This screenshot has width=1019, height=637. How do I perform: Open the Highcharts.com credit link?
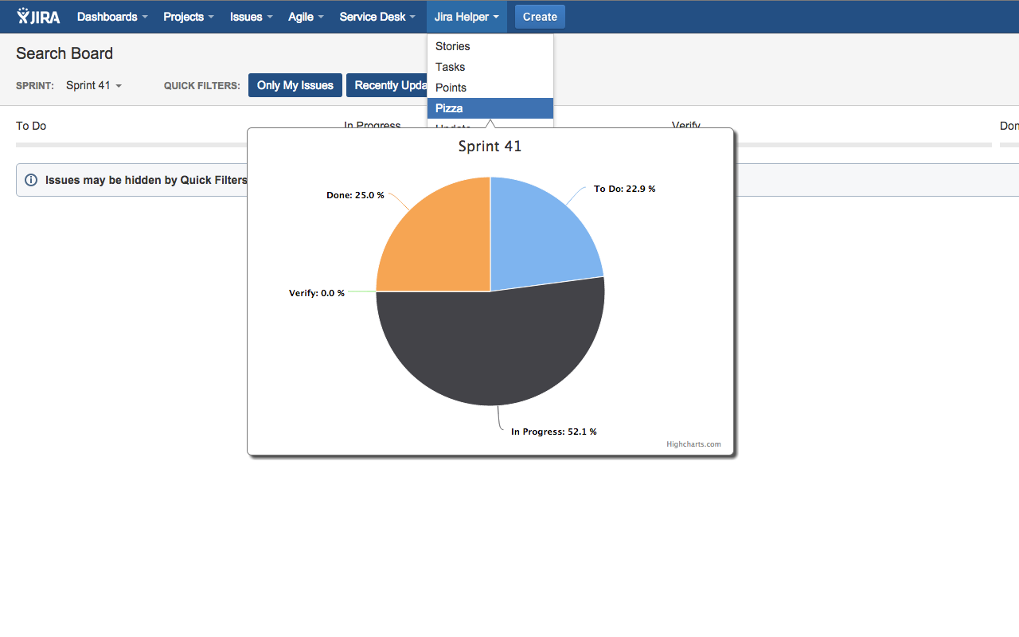pos(694,444)
